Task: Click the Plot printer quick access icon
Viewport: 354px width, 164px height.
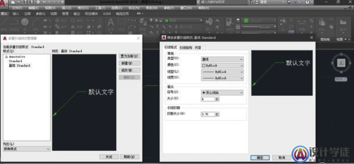Action: tap(38, 2)
